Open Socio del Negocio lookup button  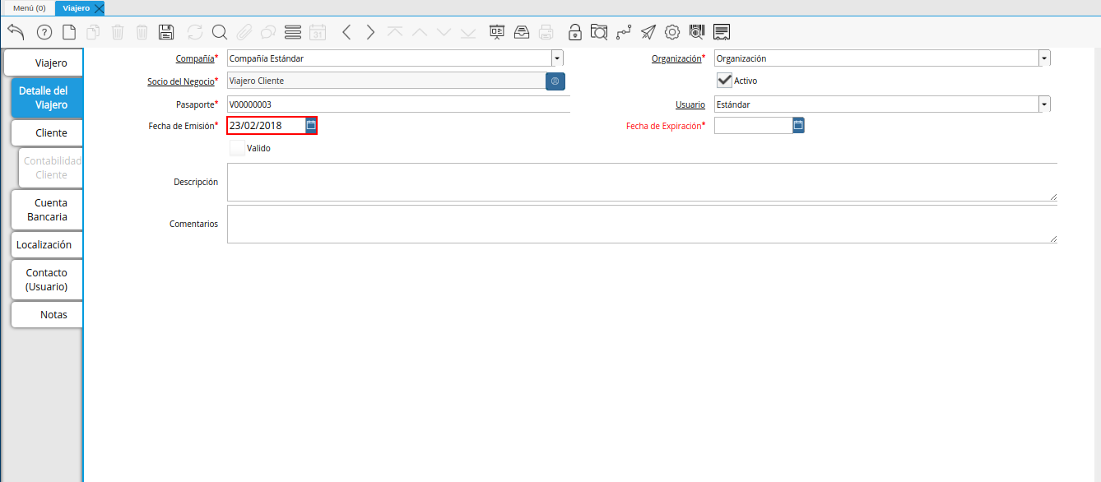click(x=555, y=81)
